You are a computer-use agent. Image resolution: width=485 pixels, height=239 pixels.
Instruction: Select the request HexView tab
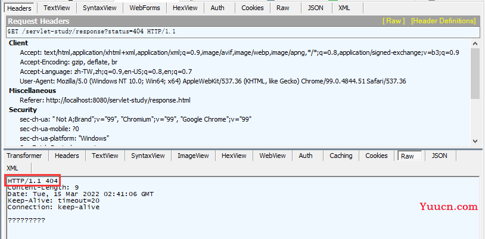(x=185, y=8)
